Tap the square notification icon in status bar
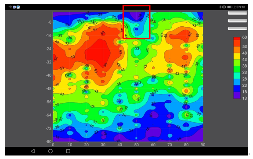 [x=18, y=7]
